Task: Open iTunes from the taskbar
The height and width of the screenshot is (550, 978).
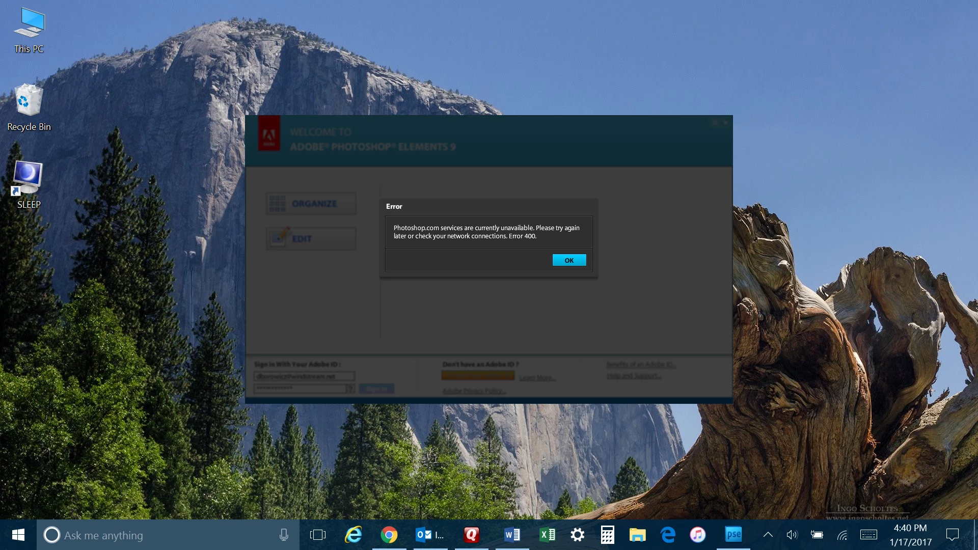Action: tap(697, 535)
